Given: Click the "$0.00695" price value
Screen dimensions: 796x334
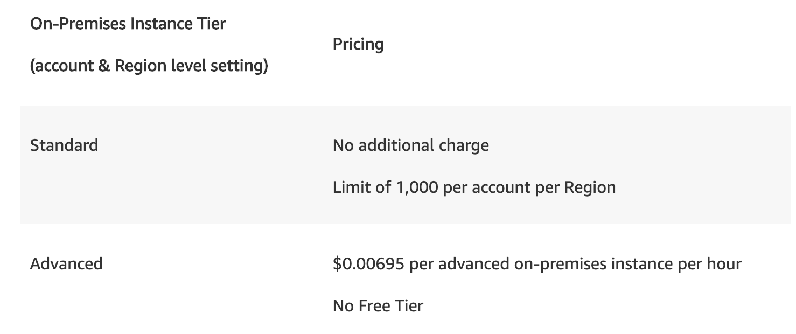Looking at the screenshot, I should point(369,264).
